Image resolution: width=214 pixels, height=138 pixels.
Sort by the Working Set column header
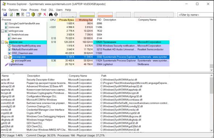pyautogui.click(x=84, y=20)
